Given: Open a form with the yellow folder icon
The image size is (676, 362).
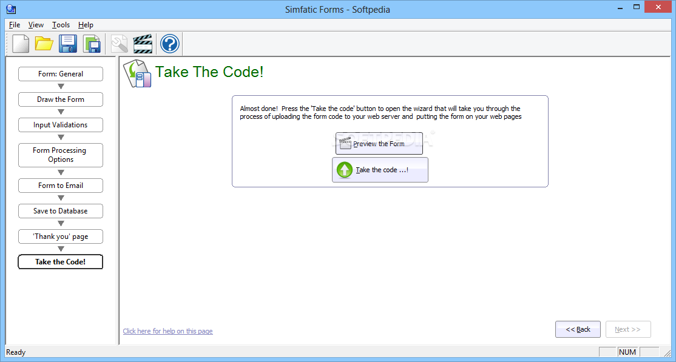Looking at the screenshot, I should pyautogui.click(x=44, y=44).
